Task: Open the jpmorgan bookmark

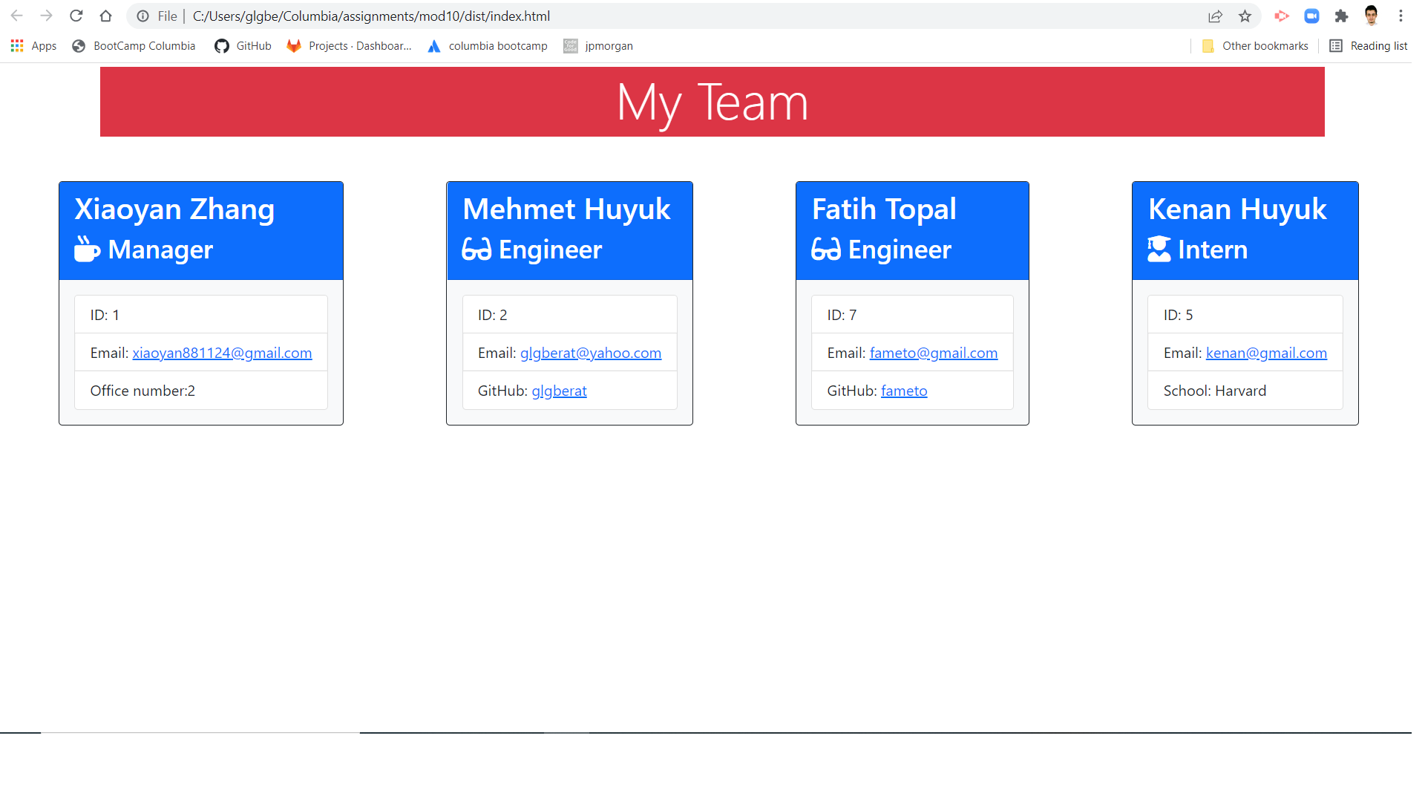Action: coord(598,46)
